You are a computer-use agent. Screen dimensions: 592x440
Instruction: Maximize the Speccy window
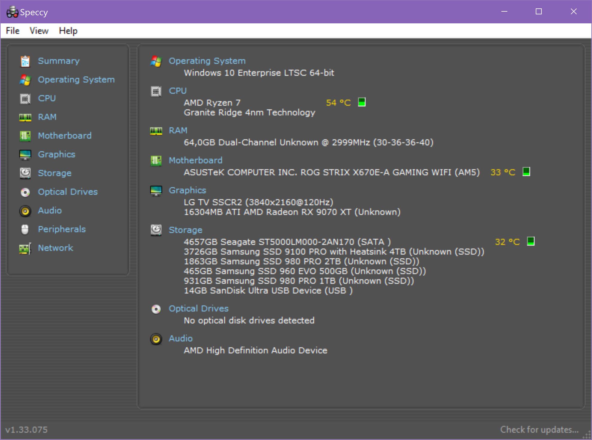pos(539,12)
